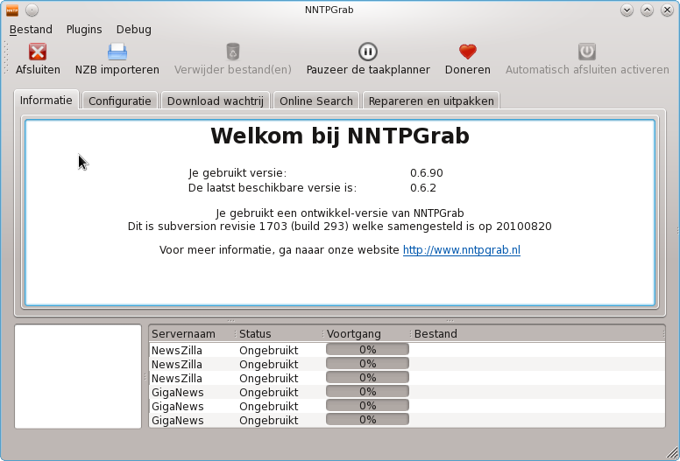Click the first NewsZilla progress bar
680x461 pixels.
[367, 350]
